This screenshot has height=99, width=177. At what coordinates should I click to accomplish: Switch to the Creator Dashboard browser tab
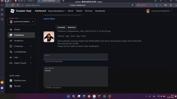48,1
